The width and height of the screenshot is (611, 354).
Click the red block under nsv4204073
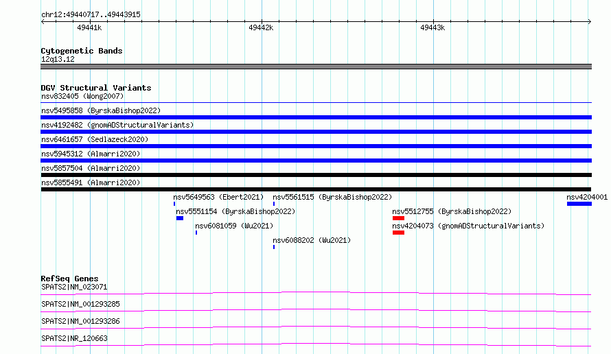point(398,233)
